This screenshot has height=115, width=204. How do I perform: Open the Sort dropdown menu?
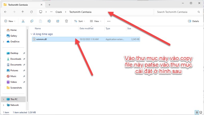point(80,21)
